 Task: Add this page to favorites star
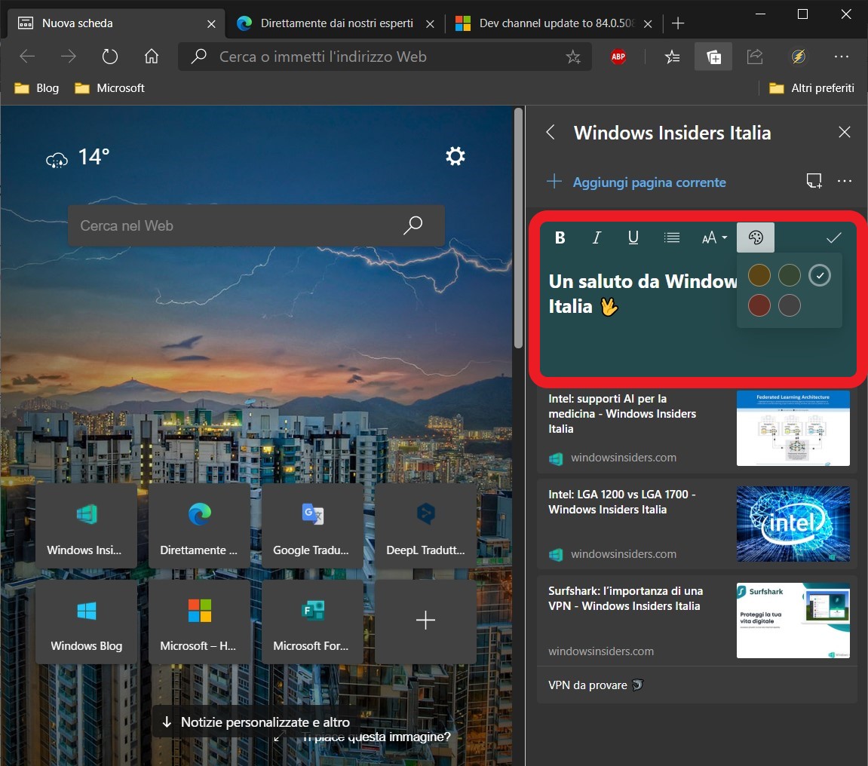[573, 57]
